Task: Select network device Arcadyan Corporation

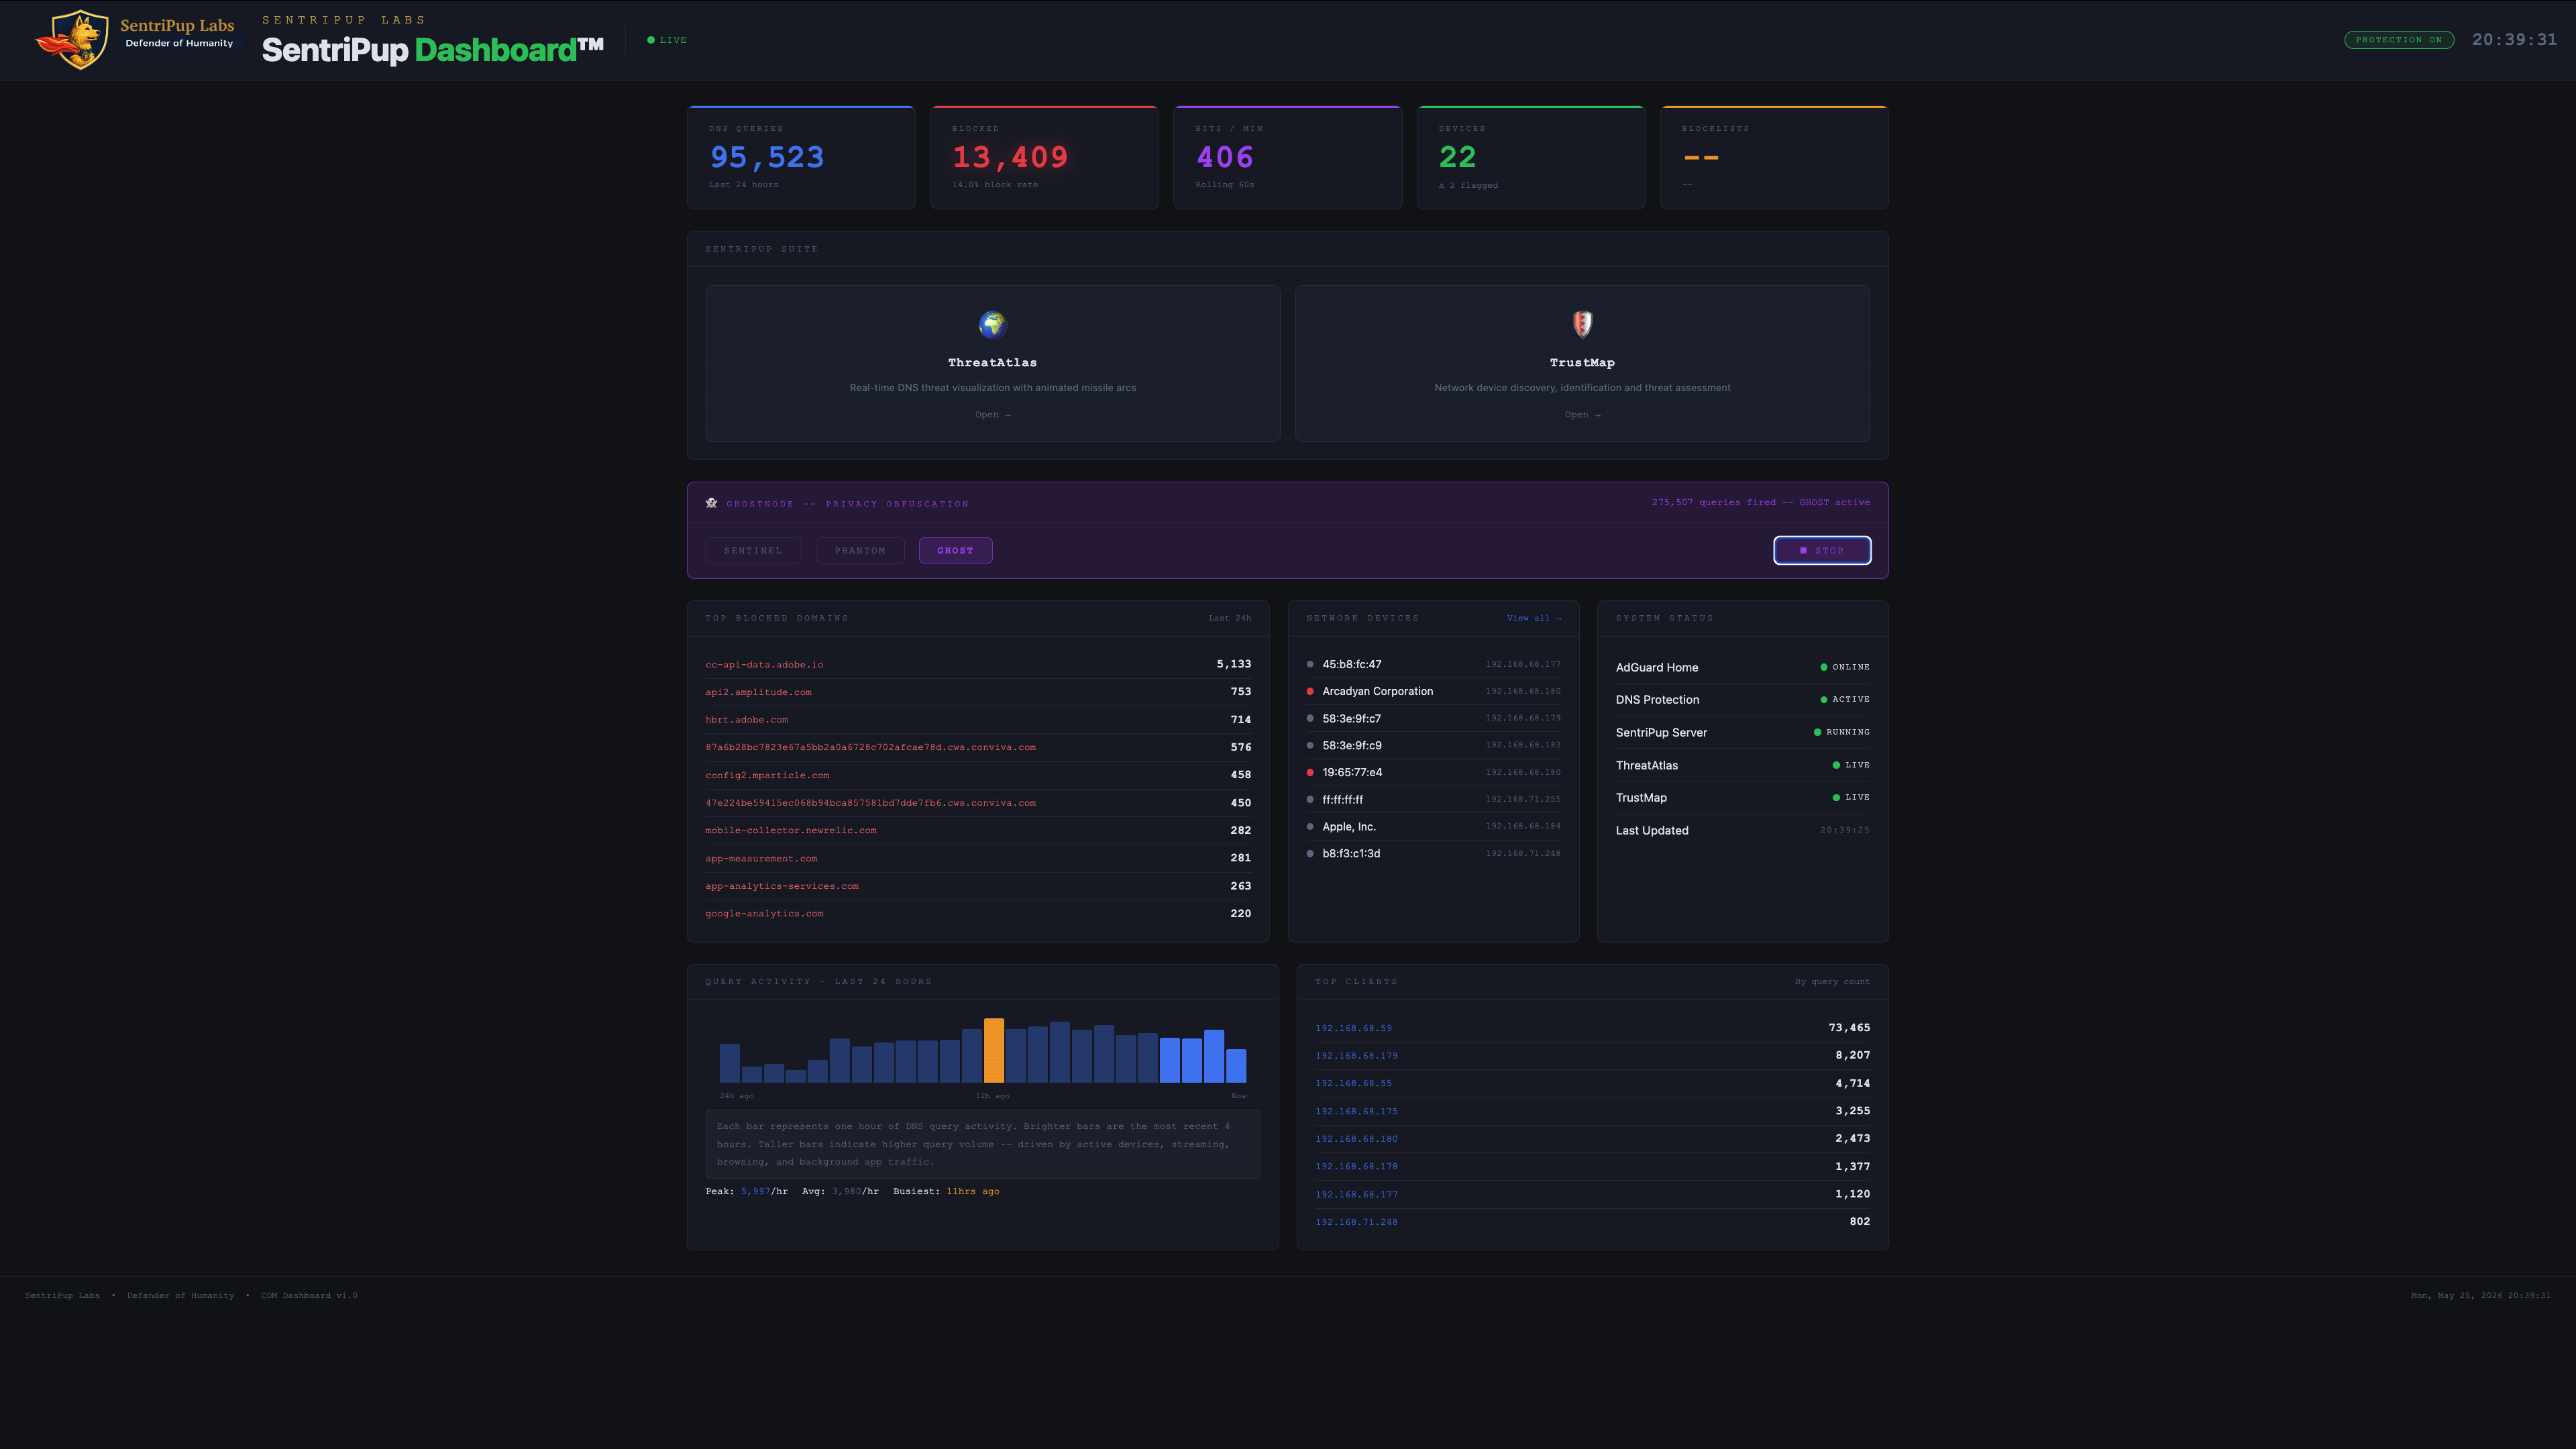Action: [1433, 691]
